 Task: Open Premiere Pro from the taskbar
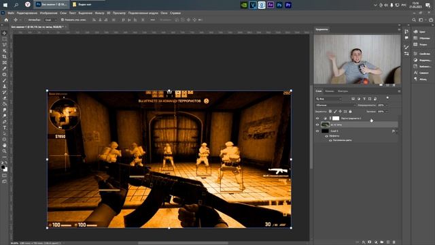coord(288,5)
